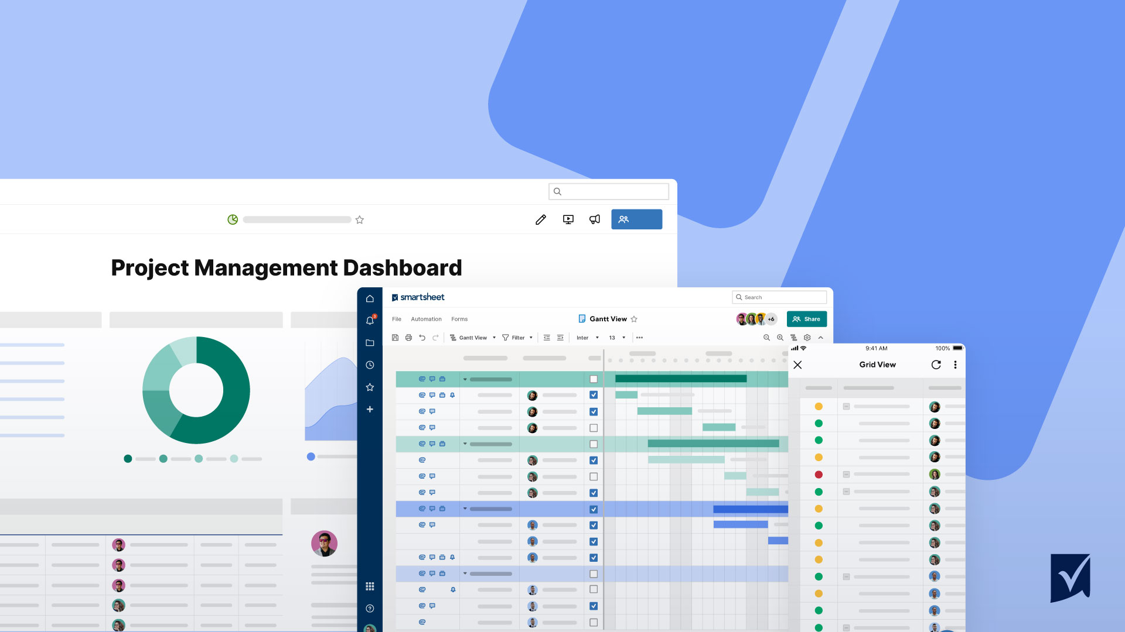Viewport: 1125px width, 632px height.
Task: Refresh the mobile Grid View
Action: coord(936,365)
